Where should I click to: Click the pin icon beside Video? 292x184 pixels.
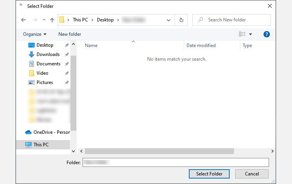click(x=67, y=73)
